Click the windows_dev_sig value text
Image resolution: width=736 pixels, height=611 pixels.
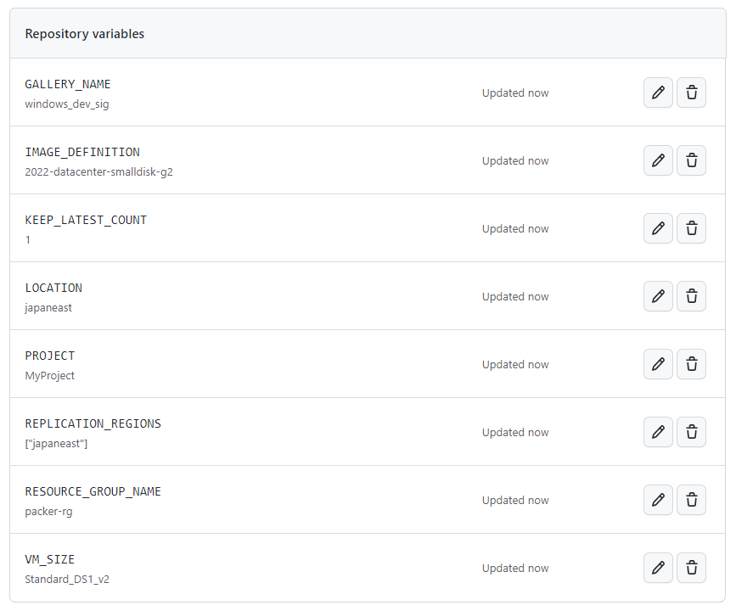pos(67,104)
